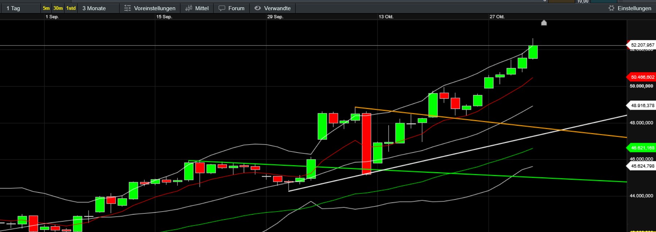Open Einstellungen via the gear icon
656x232 pixels.
611,8
